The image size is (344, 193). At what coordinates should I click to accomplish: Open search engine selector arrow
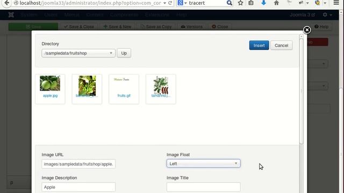click(185, 3)
